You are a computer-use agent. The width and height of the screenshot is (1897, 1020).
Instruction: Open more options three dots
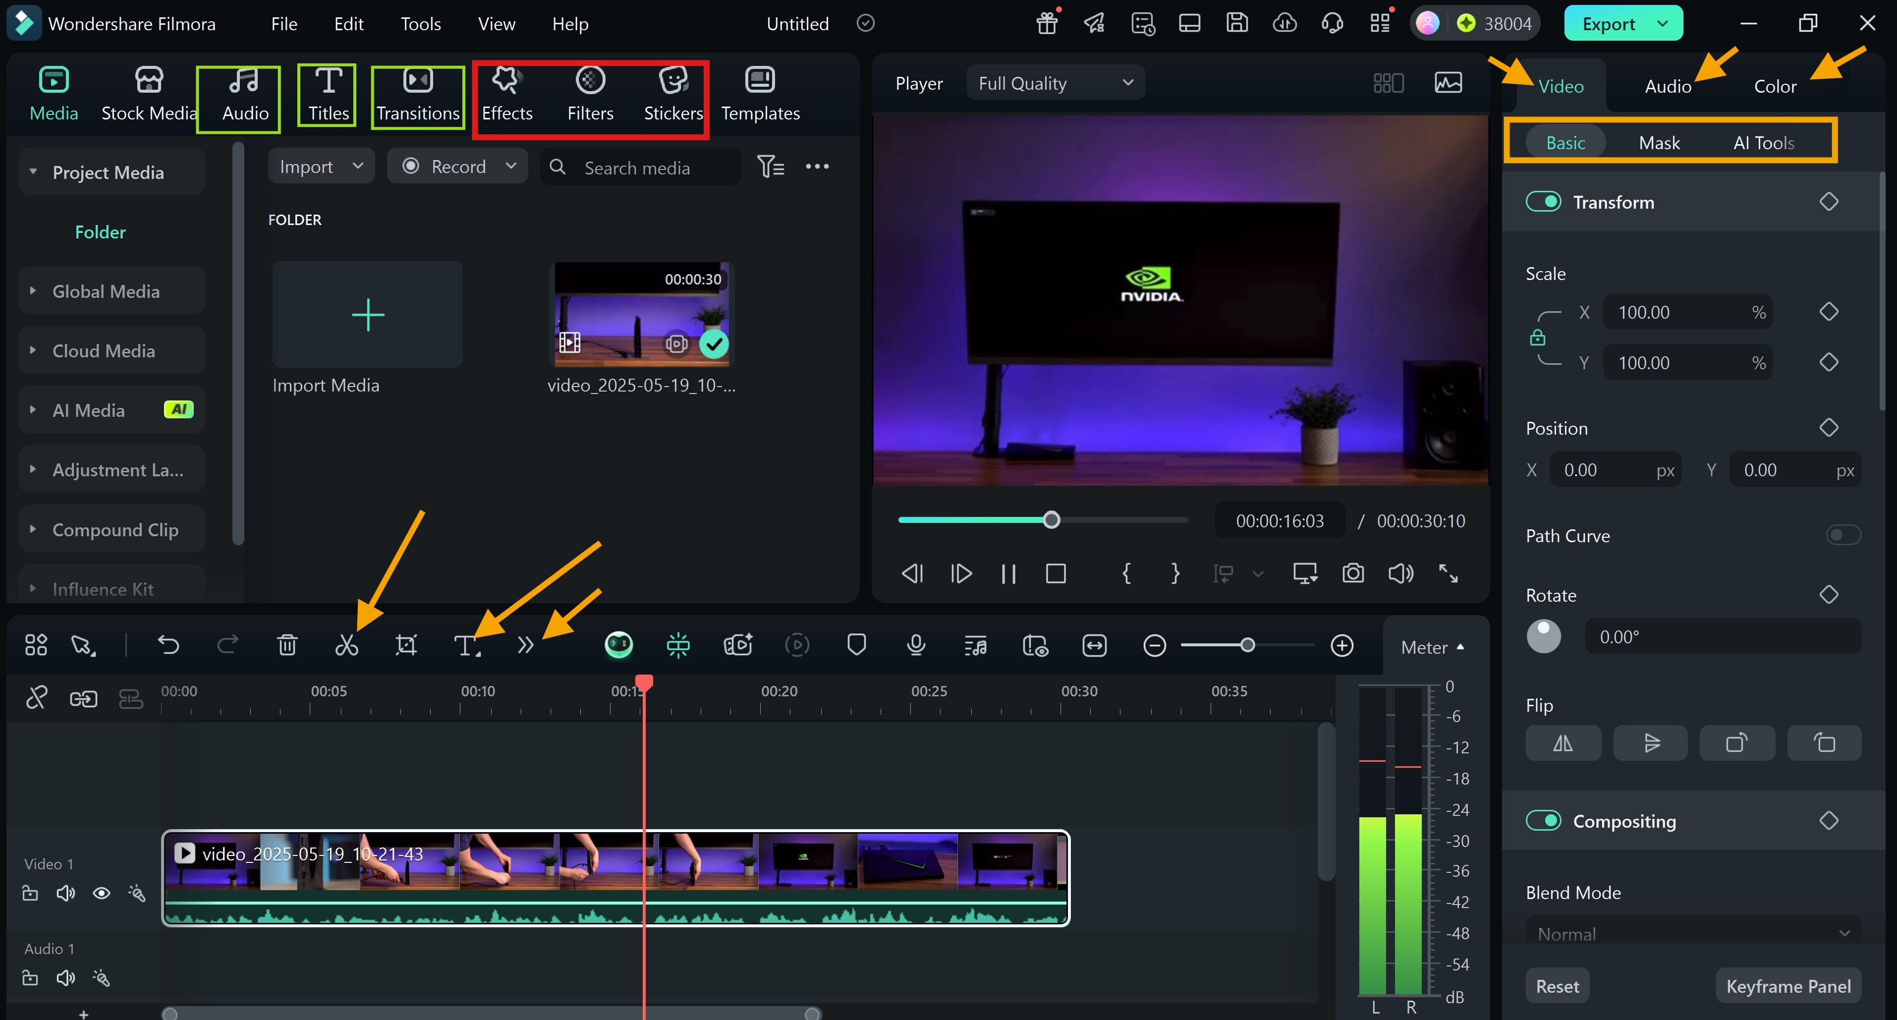817,167
